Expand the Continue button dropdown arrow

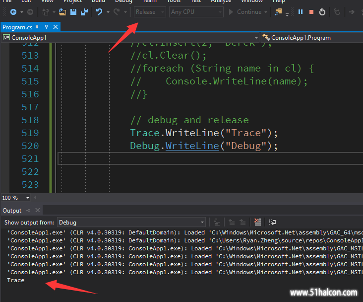266,12
